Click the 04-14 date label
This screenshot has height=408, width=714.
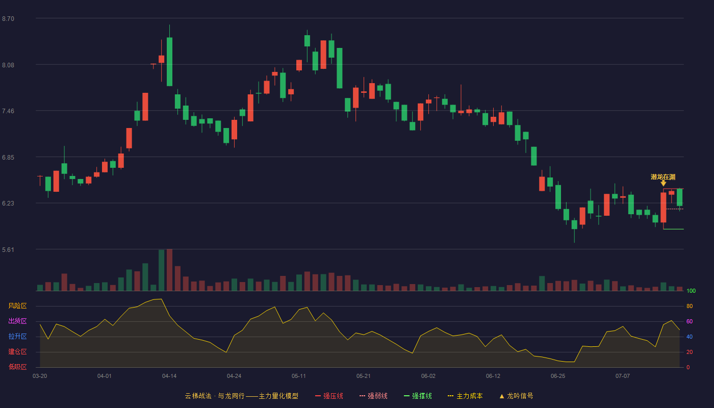[169, 376]
